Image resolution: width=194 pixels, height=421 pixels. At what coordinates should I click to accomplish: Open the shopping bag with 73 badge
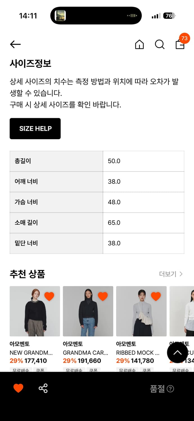[x=180, y=45]
